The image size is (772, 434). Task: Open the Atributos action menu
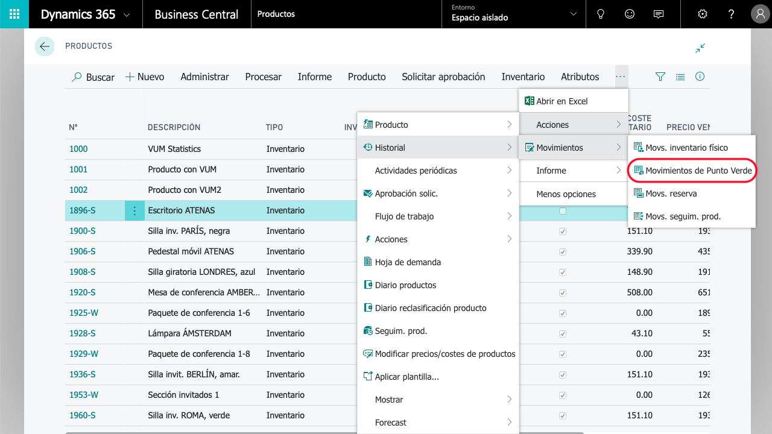pos(580,77)
